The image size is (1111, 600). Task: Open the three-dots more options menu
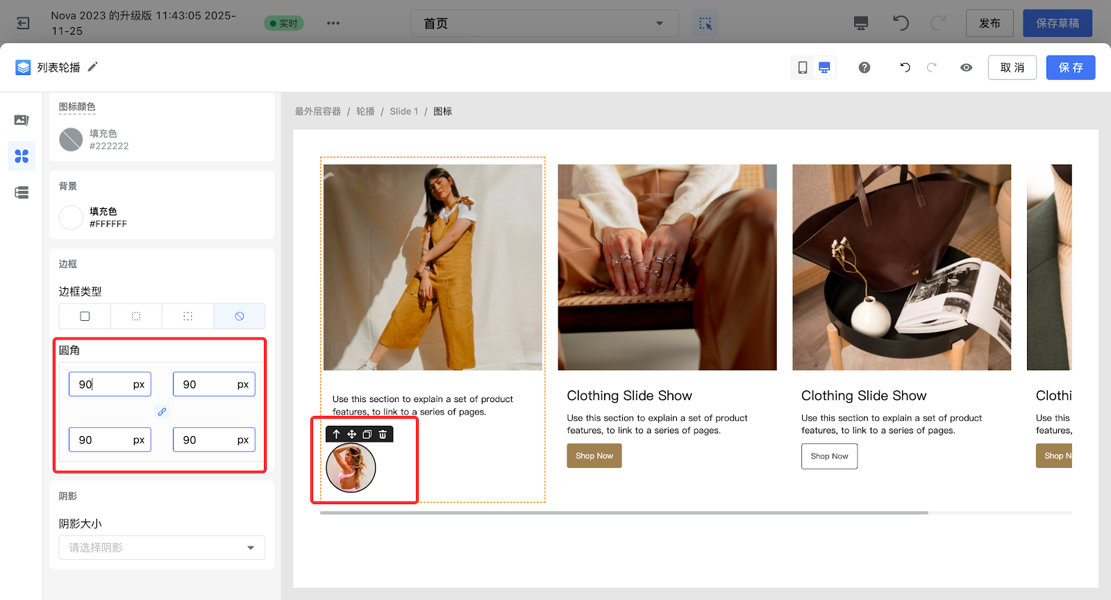(333, 24)
